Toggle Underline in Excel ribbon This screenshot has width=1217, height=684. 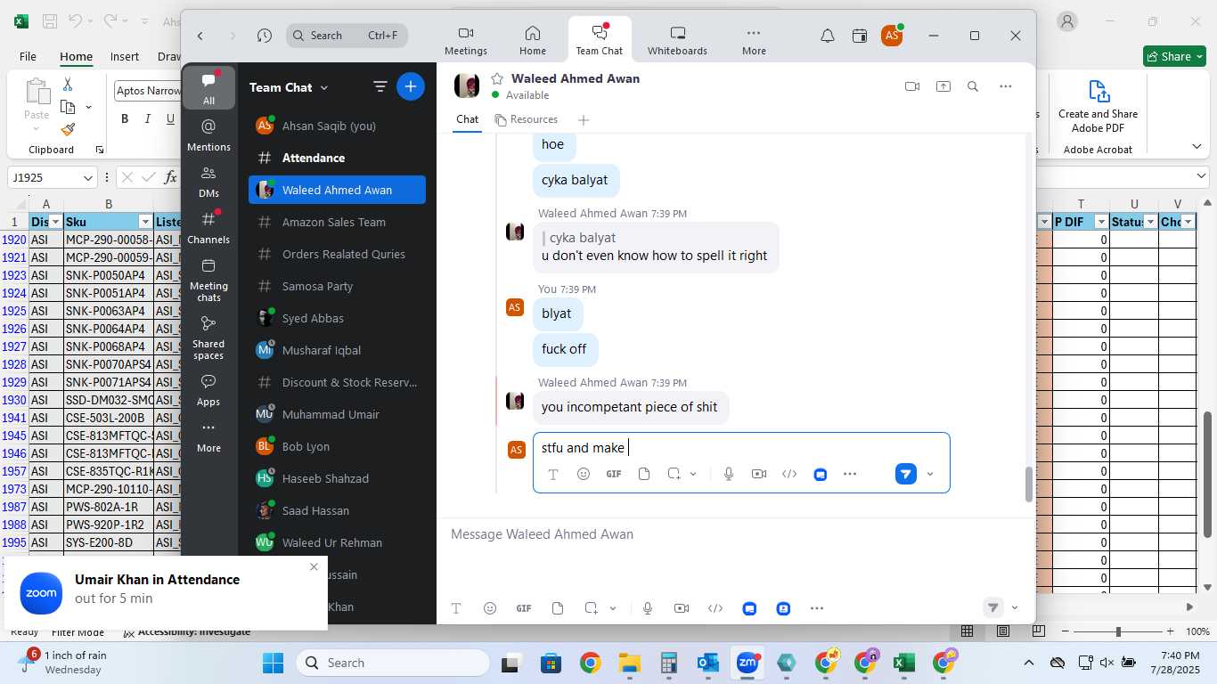(170, 118)
